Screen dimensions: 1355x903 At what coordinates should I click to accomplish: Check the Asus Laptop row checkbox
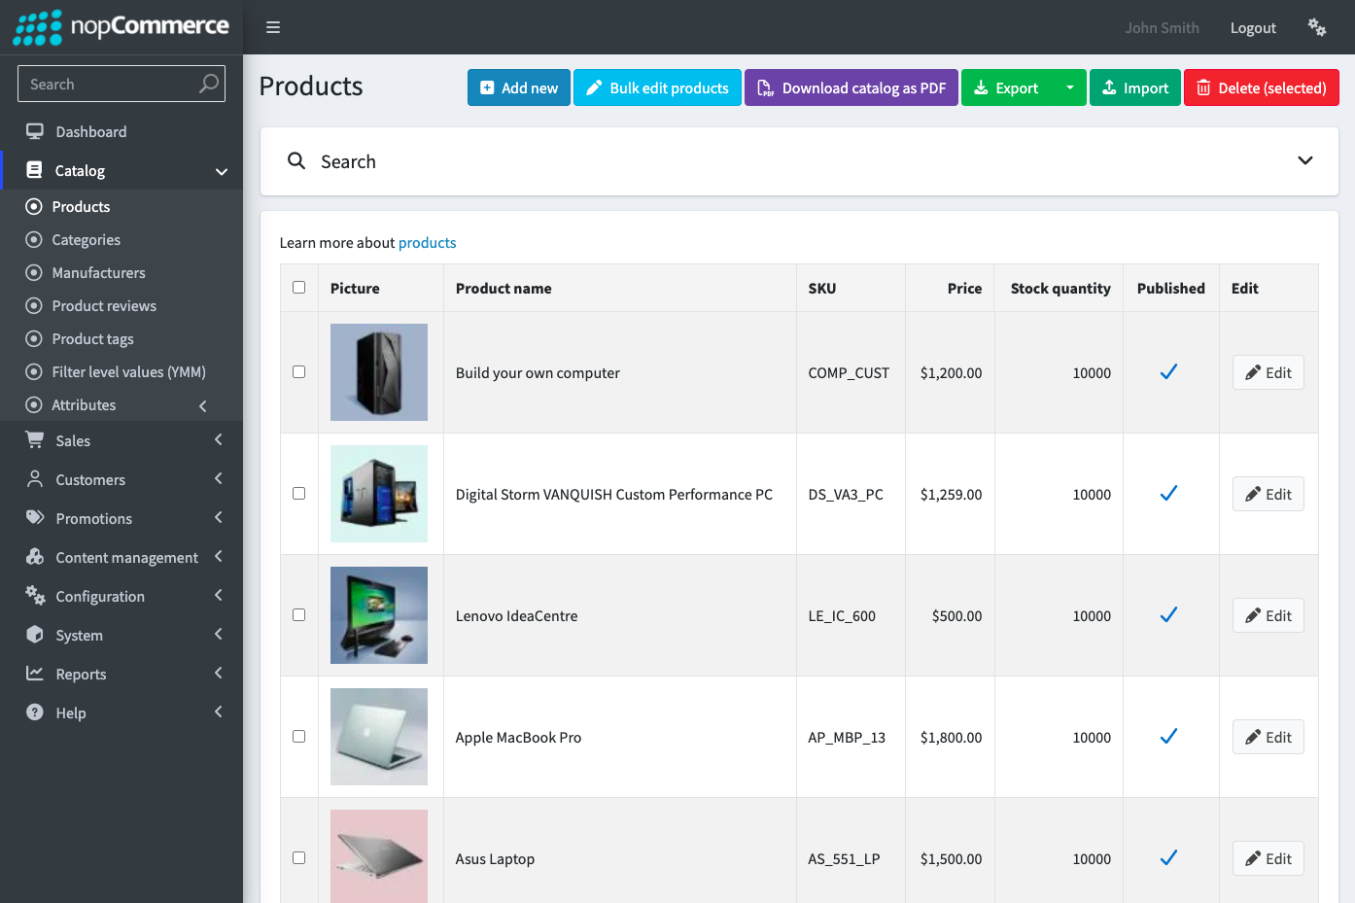pyautogui.click(x=298, y=858)
